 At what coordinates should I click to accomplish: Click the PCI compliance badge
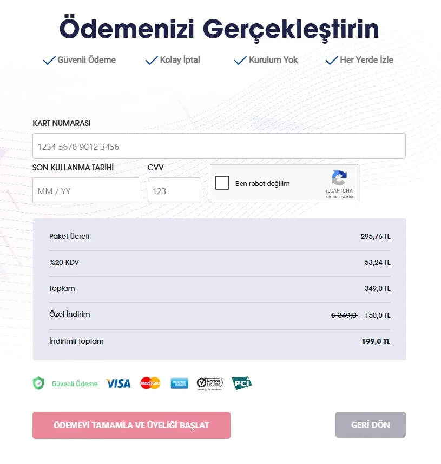pos(242,383)
